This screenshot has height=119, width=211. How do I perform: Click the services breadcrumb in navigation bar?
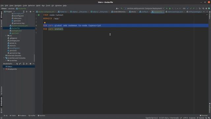pyautogui.click(x=11, y=9)
